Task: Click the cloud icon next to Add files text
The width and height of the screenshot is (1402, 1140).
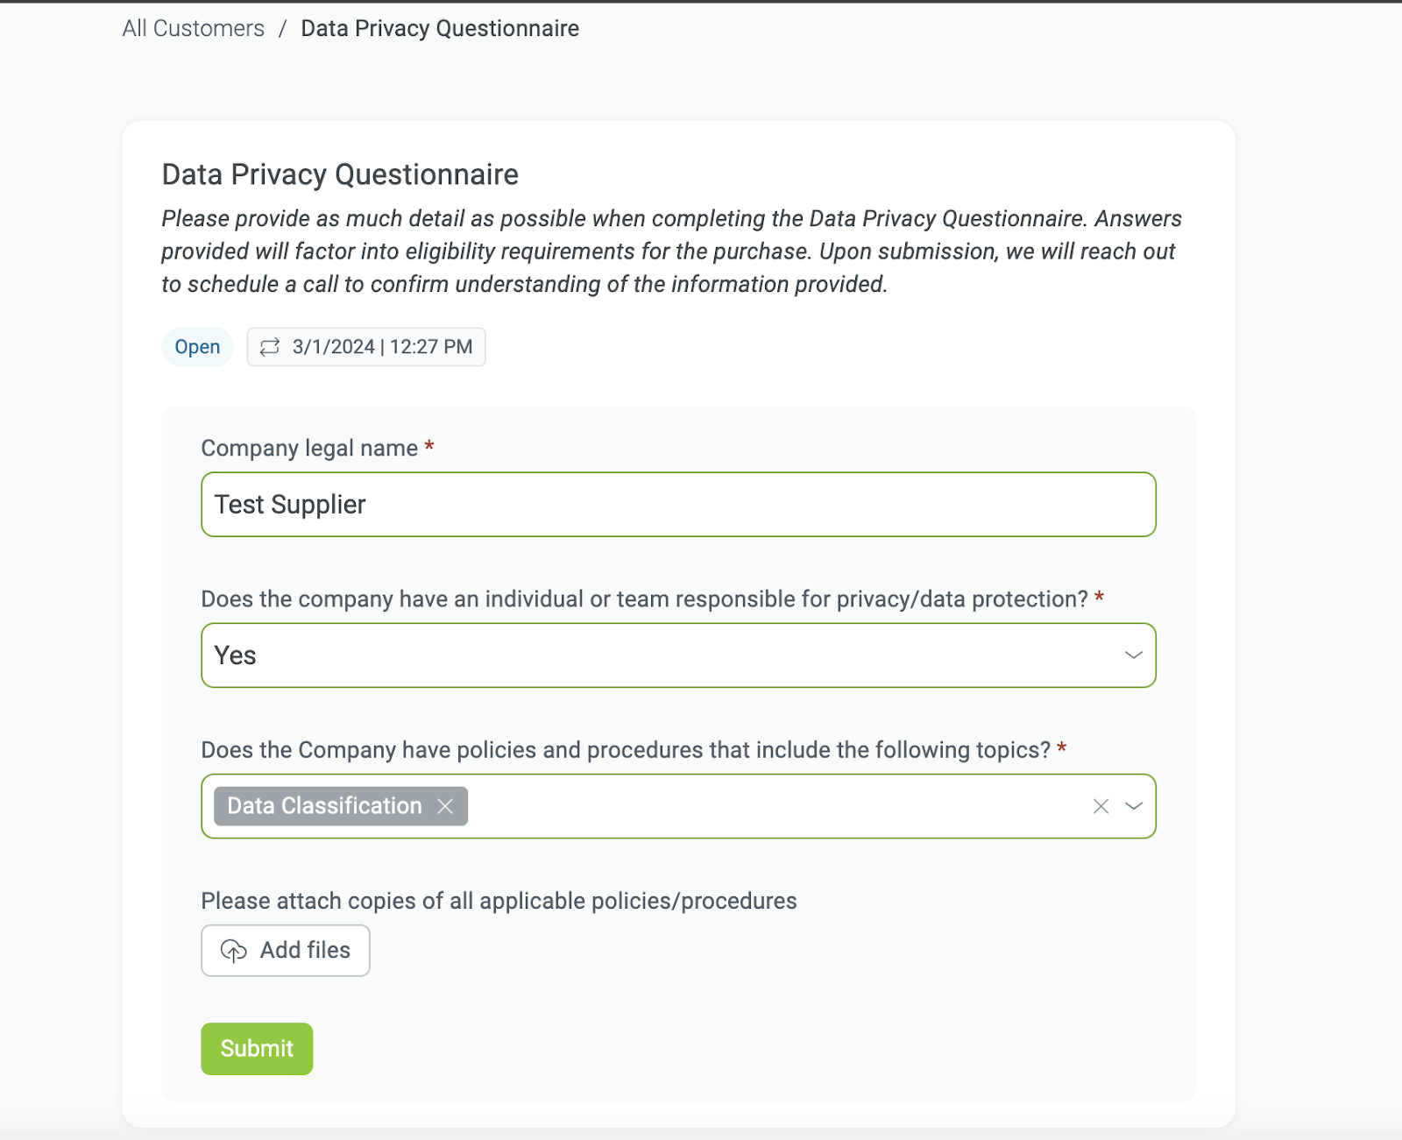Action: click(233, 950)
